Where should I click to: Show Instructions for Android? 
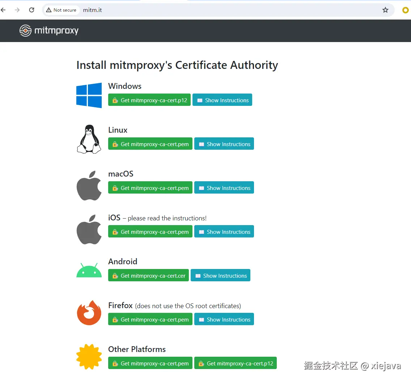coord(220,275)
